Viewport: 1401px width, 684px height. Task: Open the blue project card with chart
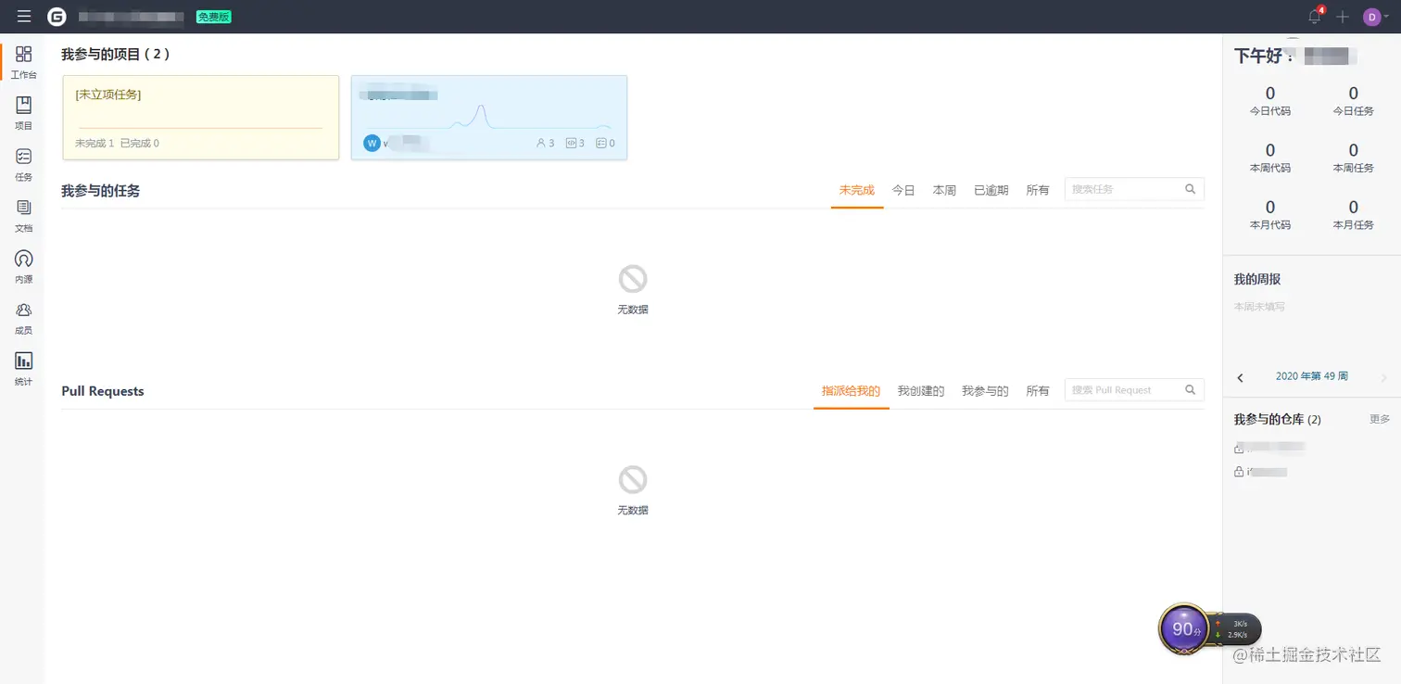point(489,118)
